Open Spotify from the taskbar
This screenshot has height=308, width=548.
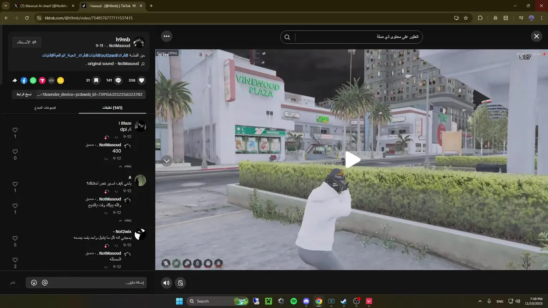coord(294,301)
